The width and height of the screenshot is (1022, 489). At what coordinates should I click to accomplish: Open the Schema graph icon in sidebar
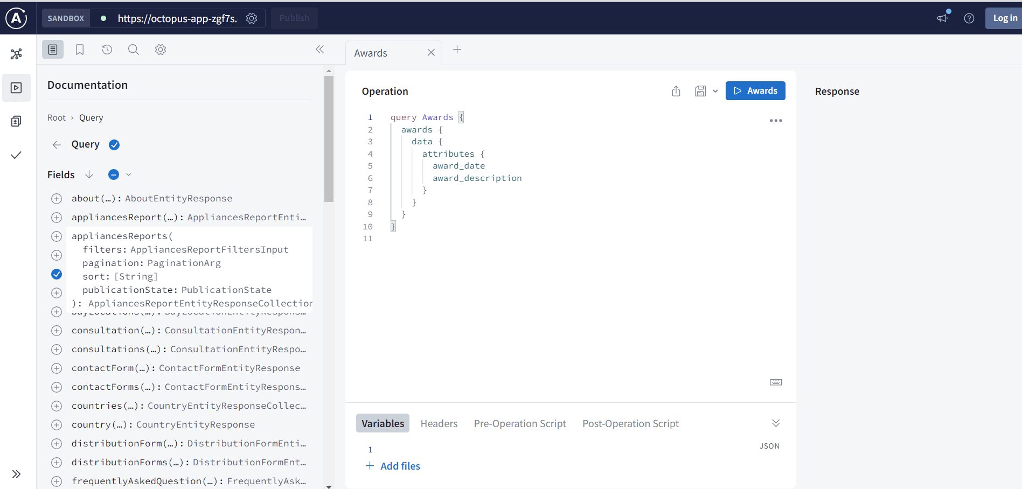point(16,54)
